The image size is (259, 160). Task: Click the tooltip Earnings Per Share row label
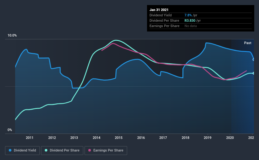(164, 26)
